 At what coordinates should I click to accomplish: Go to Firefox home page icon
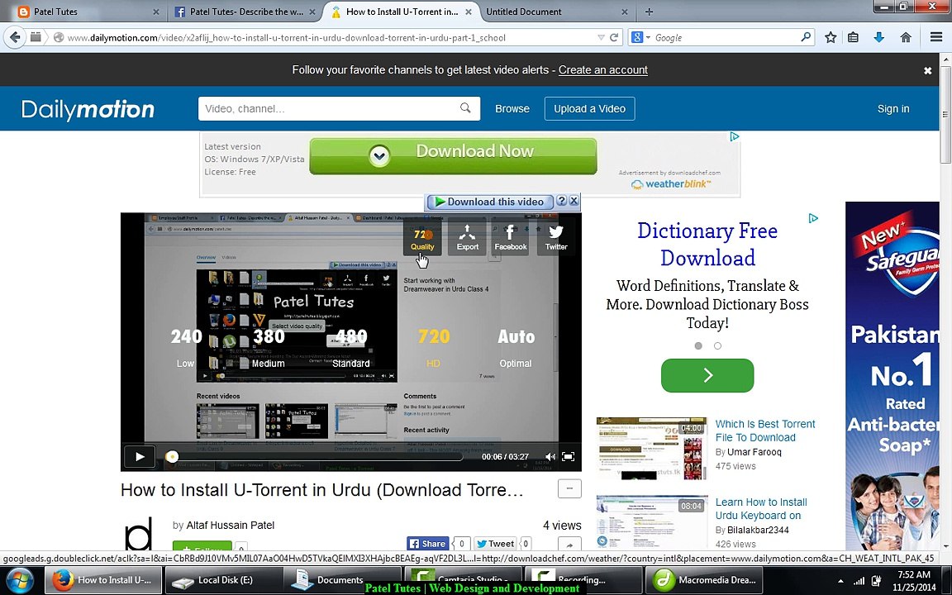(905, 37)
